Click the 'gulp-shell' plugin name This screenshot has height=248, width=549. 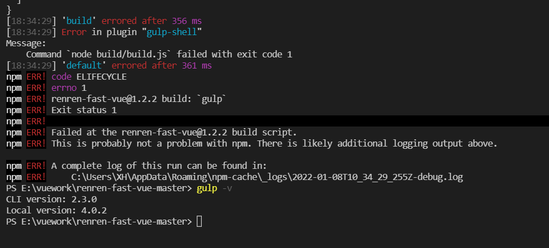pyautogui.click(x=172, y=32)
